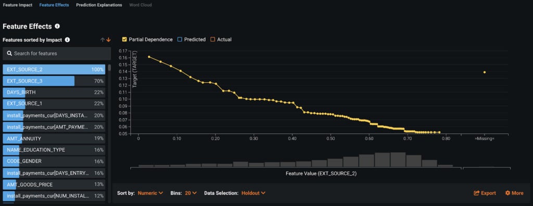Click the Search for features field
The width and height of the screenshot is (533, 206).
pyautogui.click(x=57, y=54)
